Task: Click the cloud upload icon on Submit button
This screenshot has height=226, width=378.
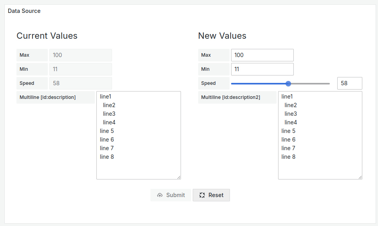Action: click(x=161, y=195)
